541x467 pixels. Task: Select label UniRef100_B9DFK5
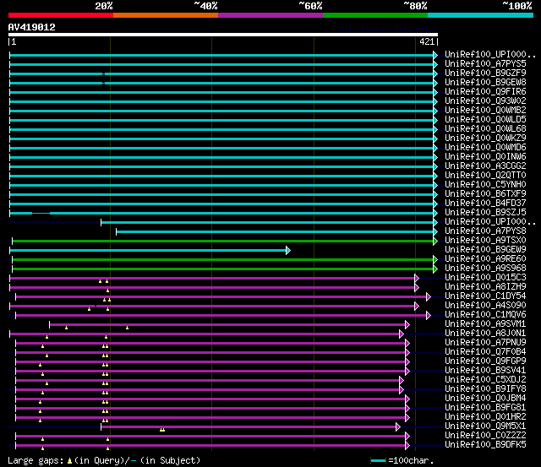(485, 445)
